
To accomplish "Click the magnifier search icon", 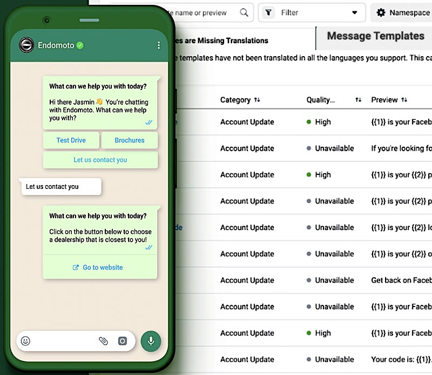I will click(x=244, y=12).
